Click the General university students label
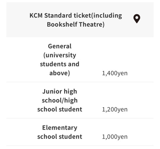 tap(60, 60)
